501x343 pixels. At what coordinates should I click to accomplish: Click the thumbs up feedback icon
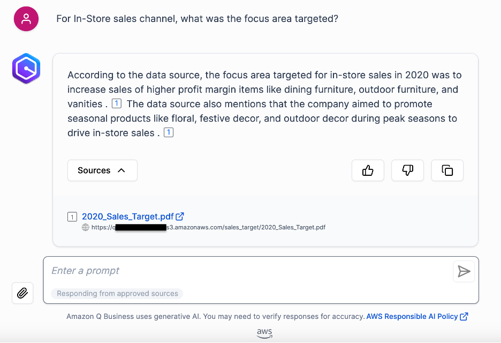368,170
